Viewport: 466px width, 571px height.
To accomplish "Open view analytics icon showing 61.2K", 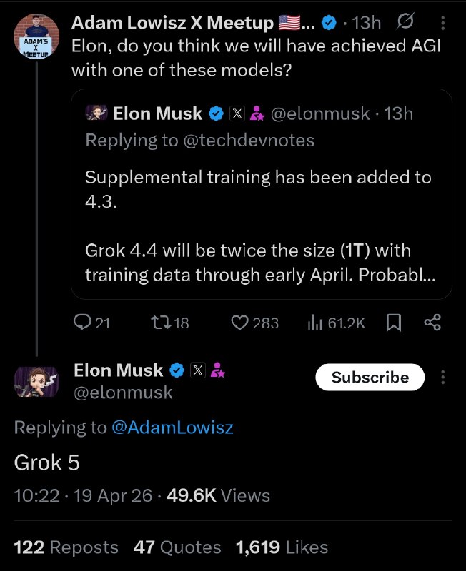I will [x=314, y=323].
